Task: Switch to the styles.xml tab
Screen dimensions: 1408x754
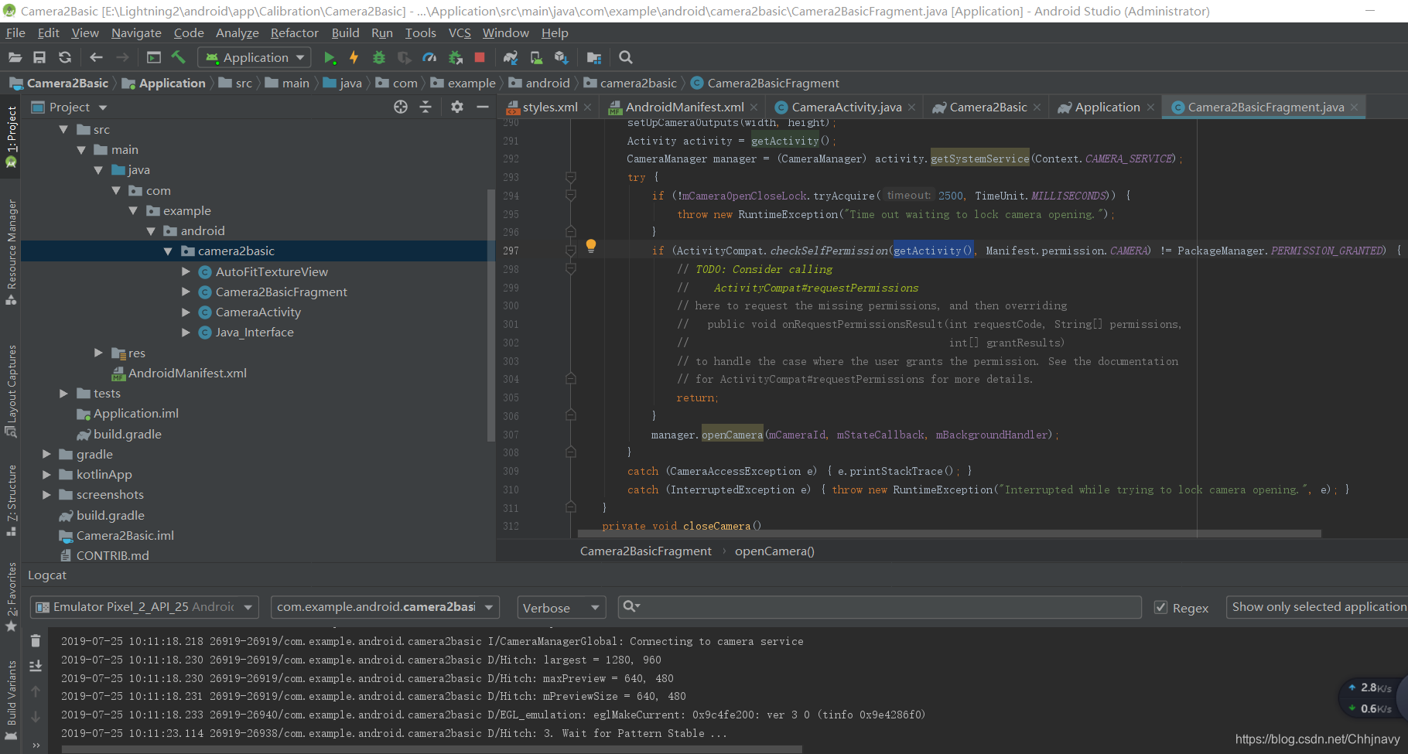Action: [549, 107]
